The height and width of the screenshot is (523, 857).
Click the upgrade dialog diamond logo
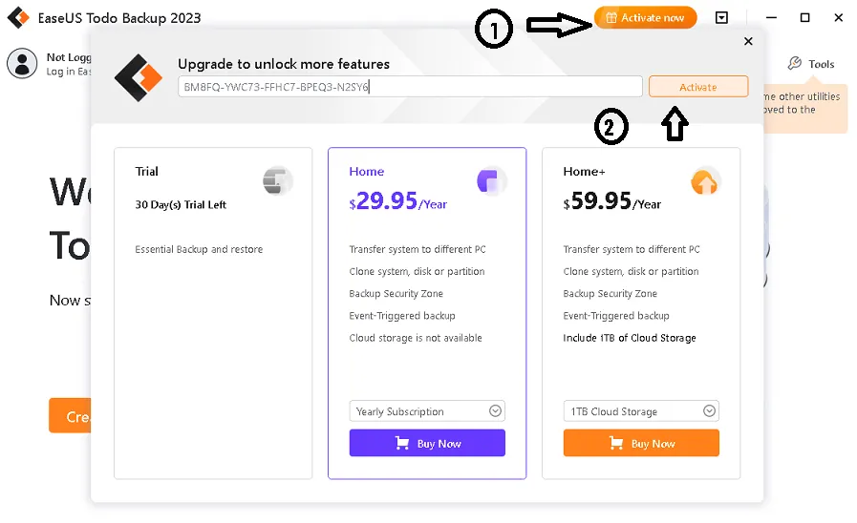139,77
